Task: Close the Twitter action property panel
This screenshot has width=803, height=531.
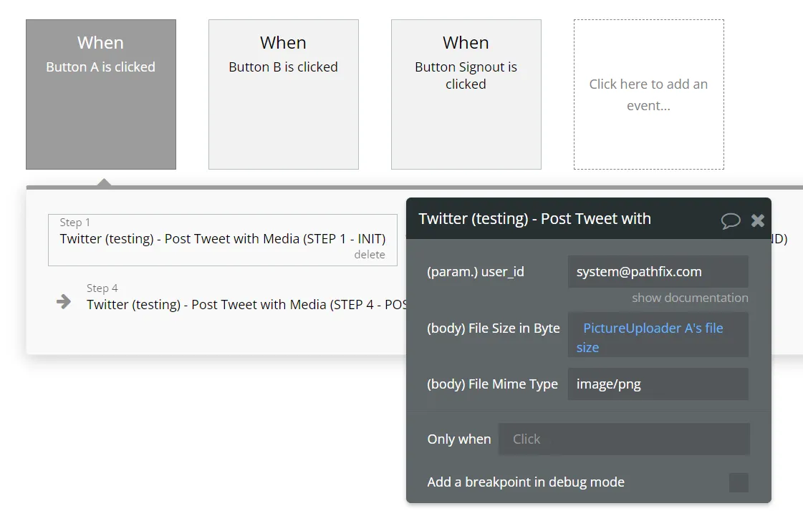Action: pos(757,220)
